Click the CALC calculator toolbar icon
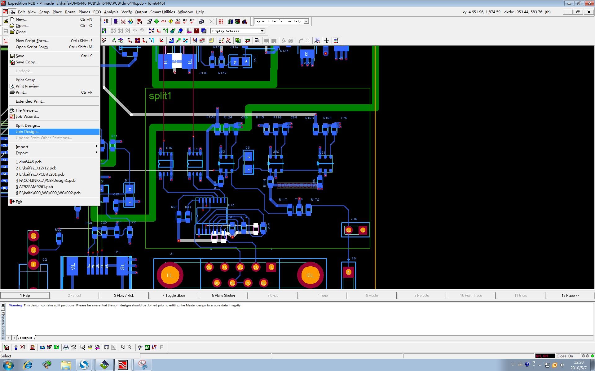This screenshot has width=595, height=371. (257, 41)
